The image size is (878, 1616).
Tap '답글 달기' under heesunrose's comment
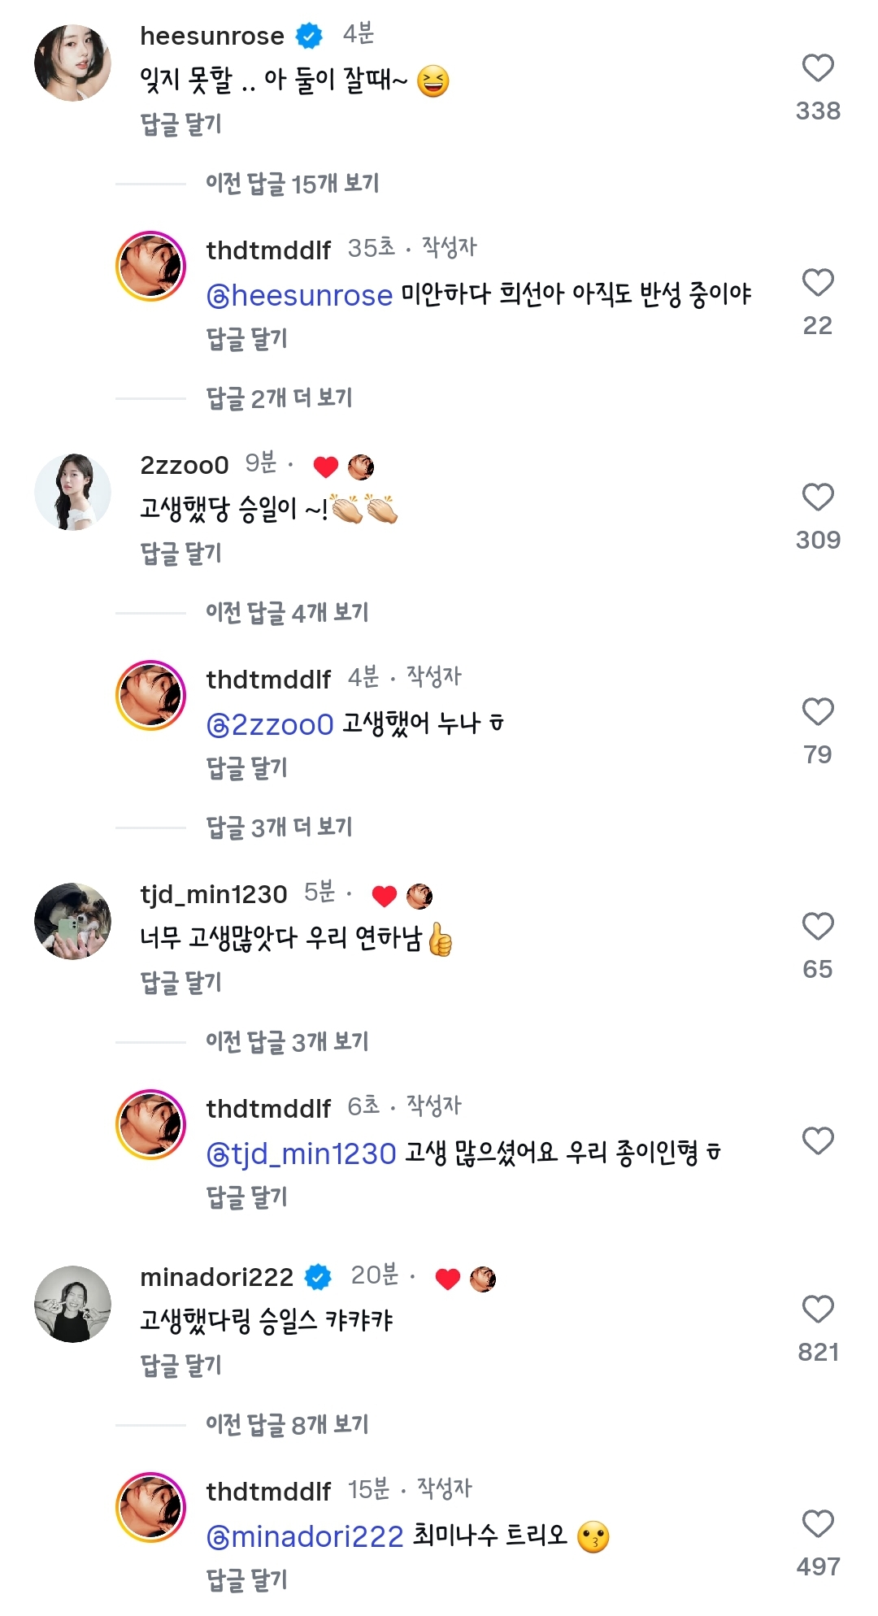pyautogui.click(x=180, y=124)
